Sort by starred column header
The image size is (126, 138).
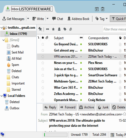coord(43,38)
